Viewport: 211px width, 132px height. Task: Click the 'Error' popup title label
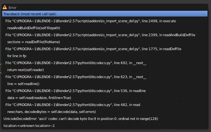tap(12, 8)
